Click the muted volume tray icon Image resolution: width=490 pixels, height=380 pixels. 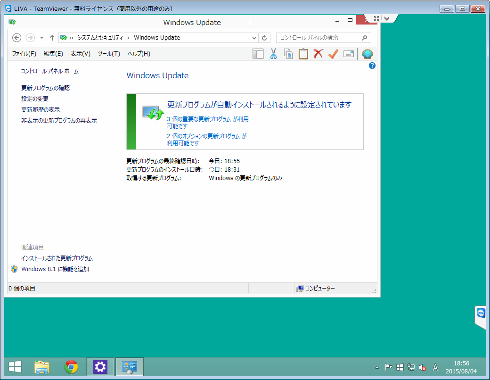[x=423, y=367]
